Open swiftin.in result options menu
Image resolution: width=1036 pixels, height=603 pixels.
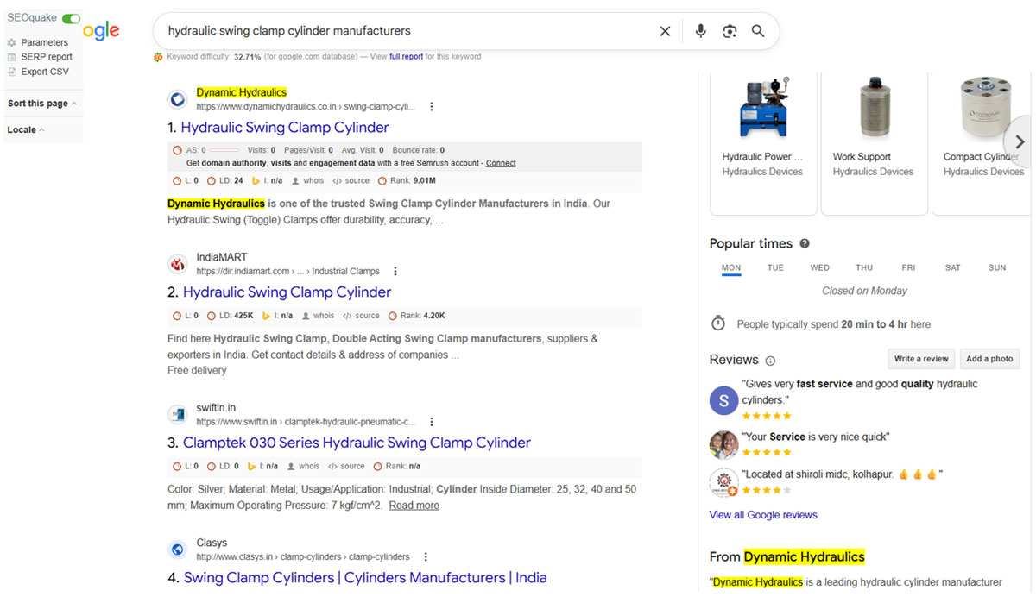click(x=432, y=422)
